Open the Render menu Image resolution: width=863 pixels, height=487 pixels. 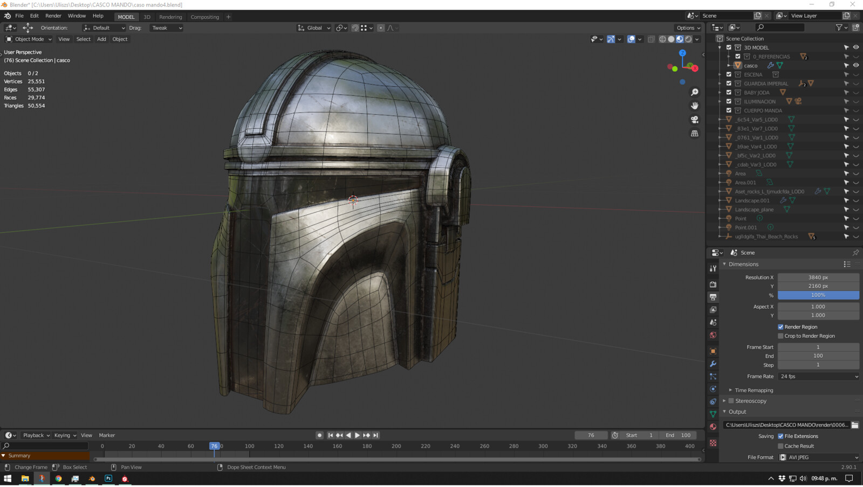(53, 16)
